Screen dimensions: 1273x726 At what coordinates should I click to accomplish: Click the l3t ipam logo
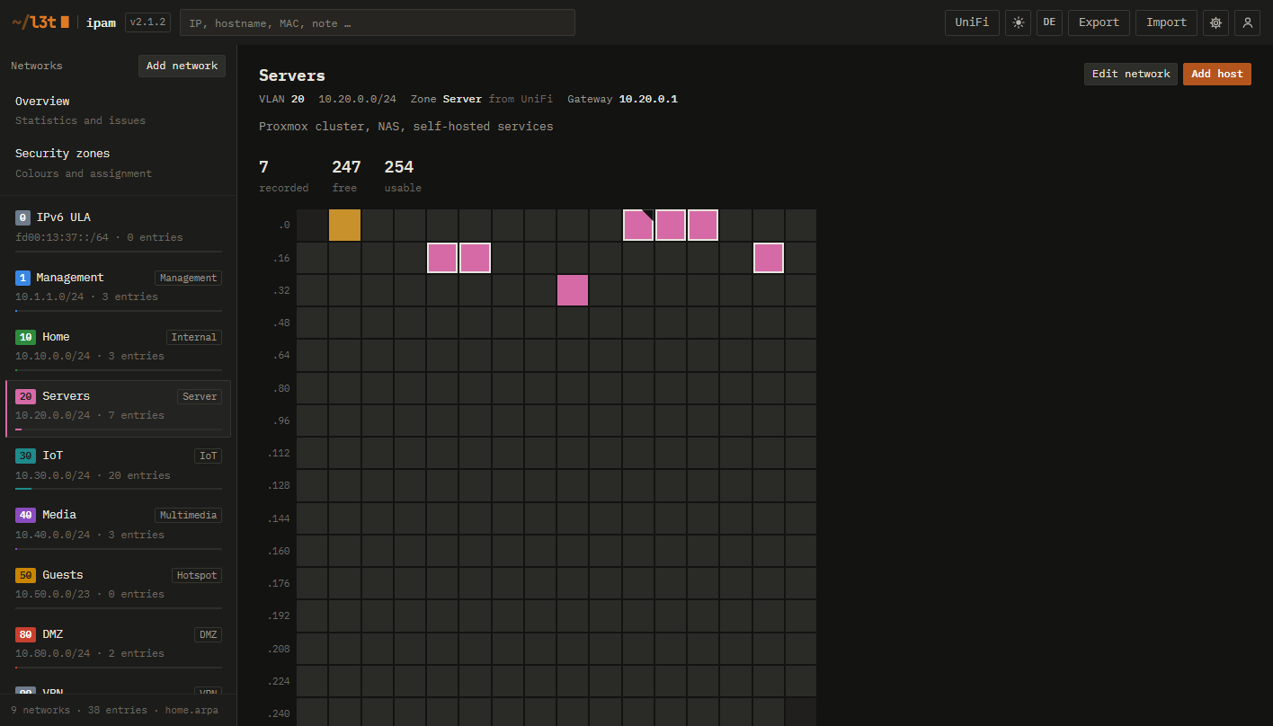point(64,22)
